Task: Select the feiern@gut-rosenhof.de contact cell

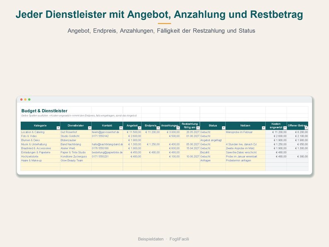Action: click(107, 132)
